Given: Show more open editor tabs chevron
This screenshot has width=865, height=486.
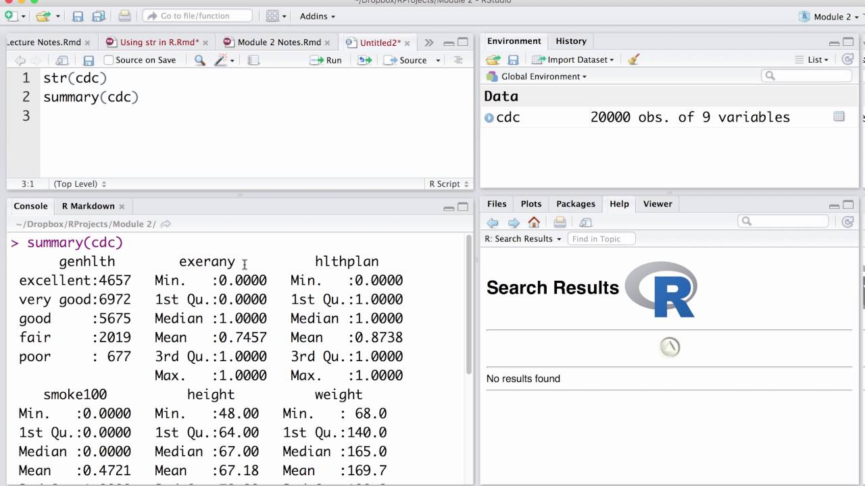Looking at the screenshot, I should click(x=428, y=43).
